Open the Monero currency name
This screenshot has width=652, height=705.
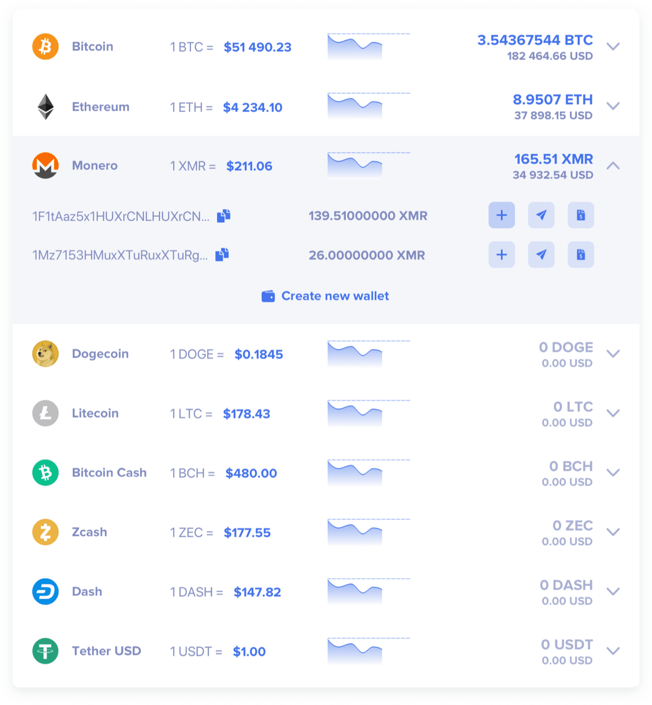[x=95, y=165]
